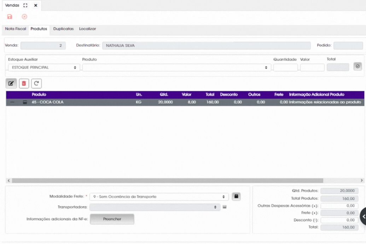Switch to the Produtos tab
Image resolution: width=366 pixels, height=244 pixels.
[x=39, y=29]
